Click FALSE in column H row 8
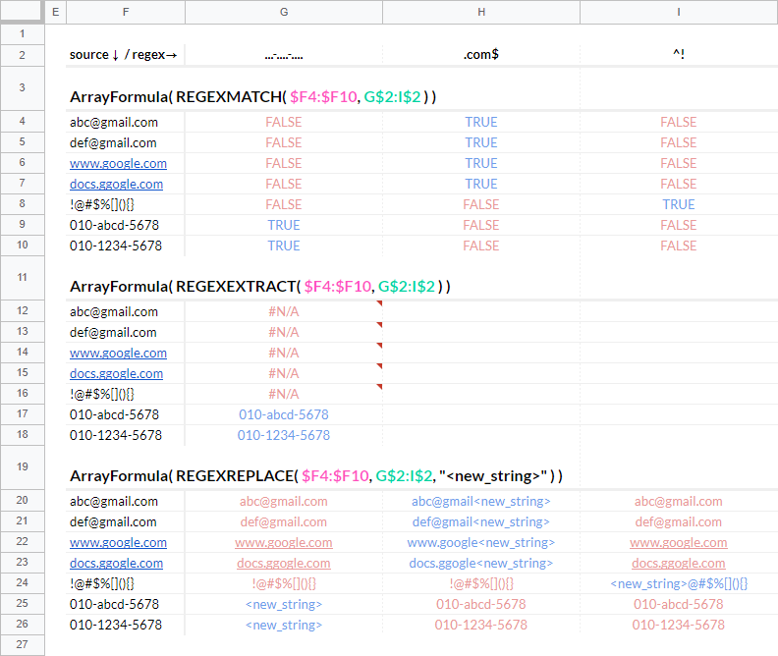 coord(481,205)
